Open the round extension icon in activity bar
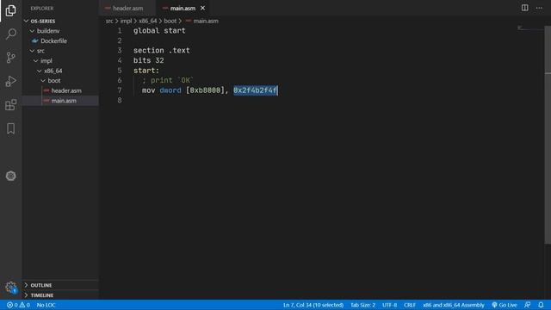This screenshot has width=551, height=310. (x=10, y=176)
